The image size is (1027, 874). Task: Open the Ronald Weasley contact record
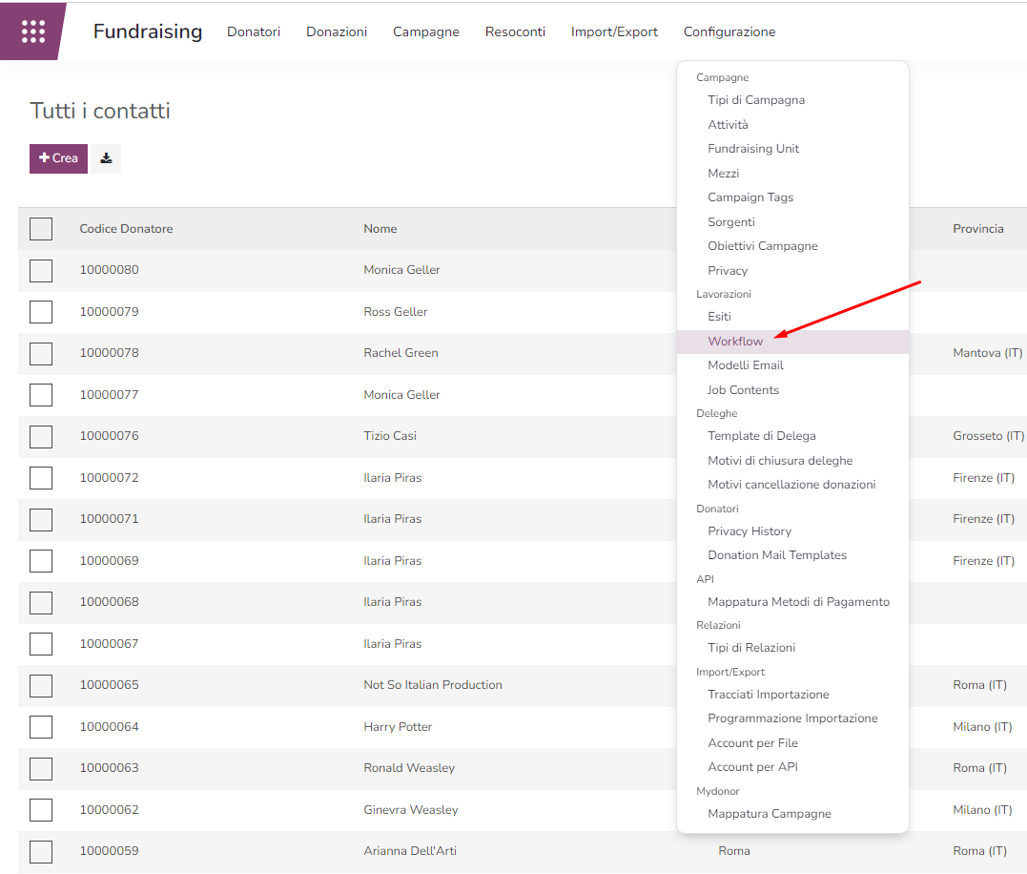(x=408, y=768)
